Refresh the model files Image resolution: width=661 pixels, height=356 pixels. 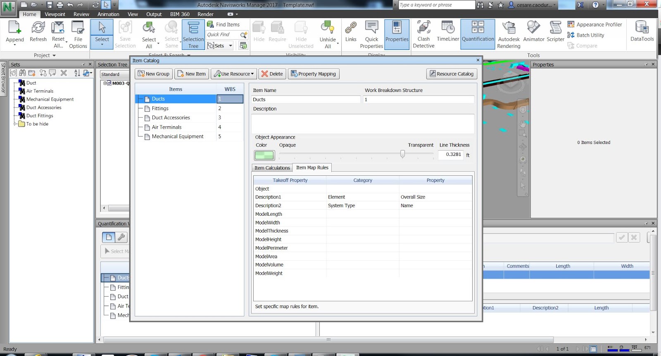(x=38, y=31)
